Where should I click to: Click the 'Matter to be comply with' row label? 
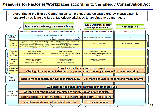click(13, 70)
